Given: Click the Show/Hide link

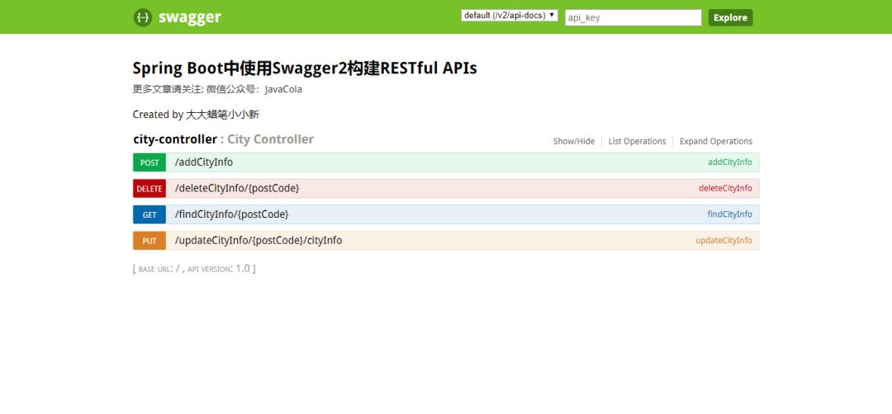Looking at the screenshot, I should [574, 141].
